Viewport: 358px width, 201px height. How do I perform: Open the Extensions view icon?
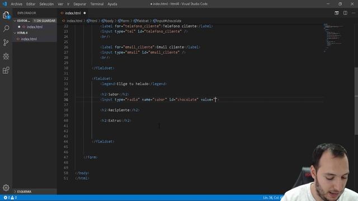click(x=6, y=70)
